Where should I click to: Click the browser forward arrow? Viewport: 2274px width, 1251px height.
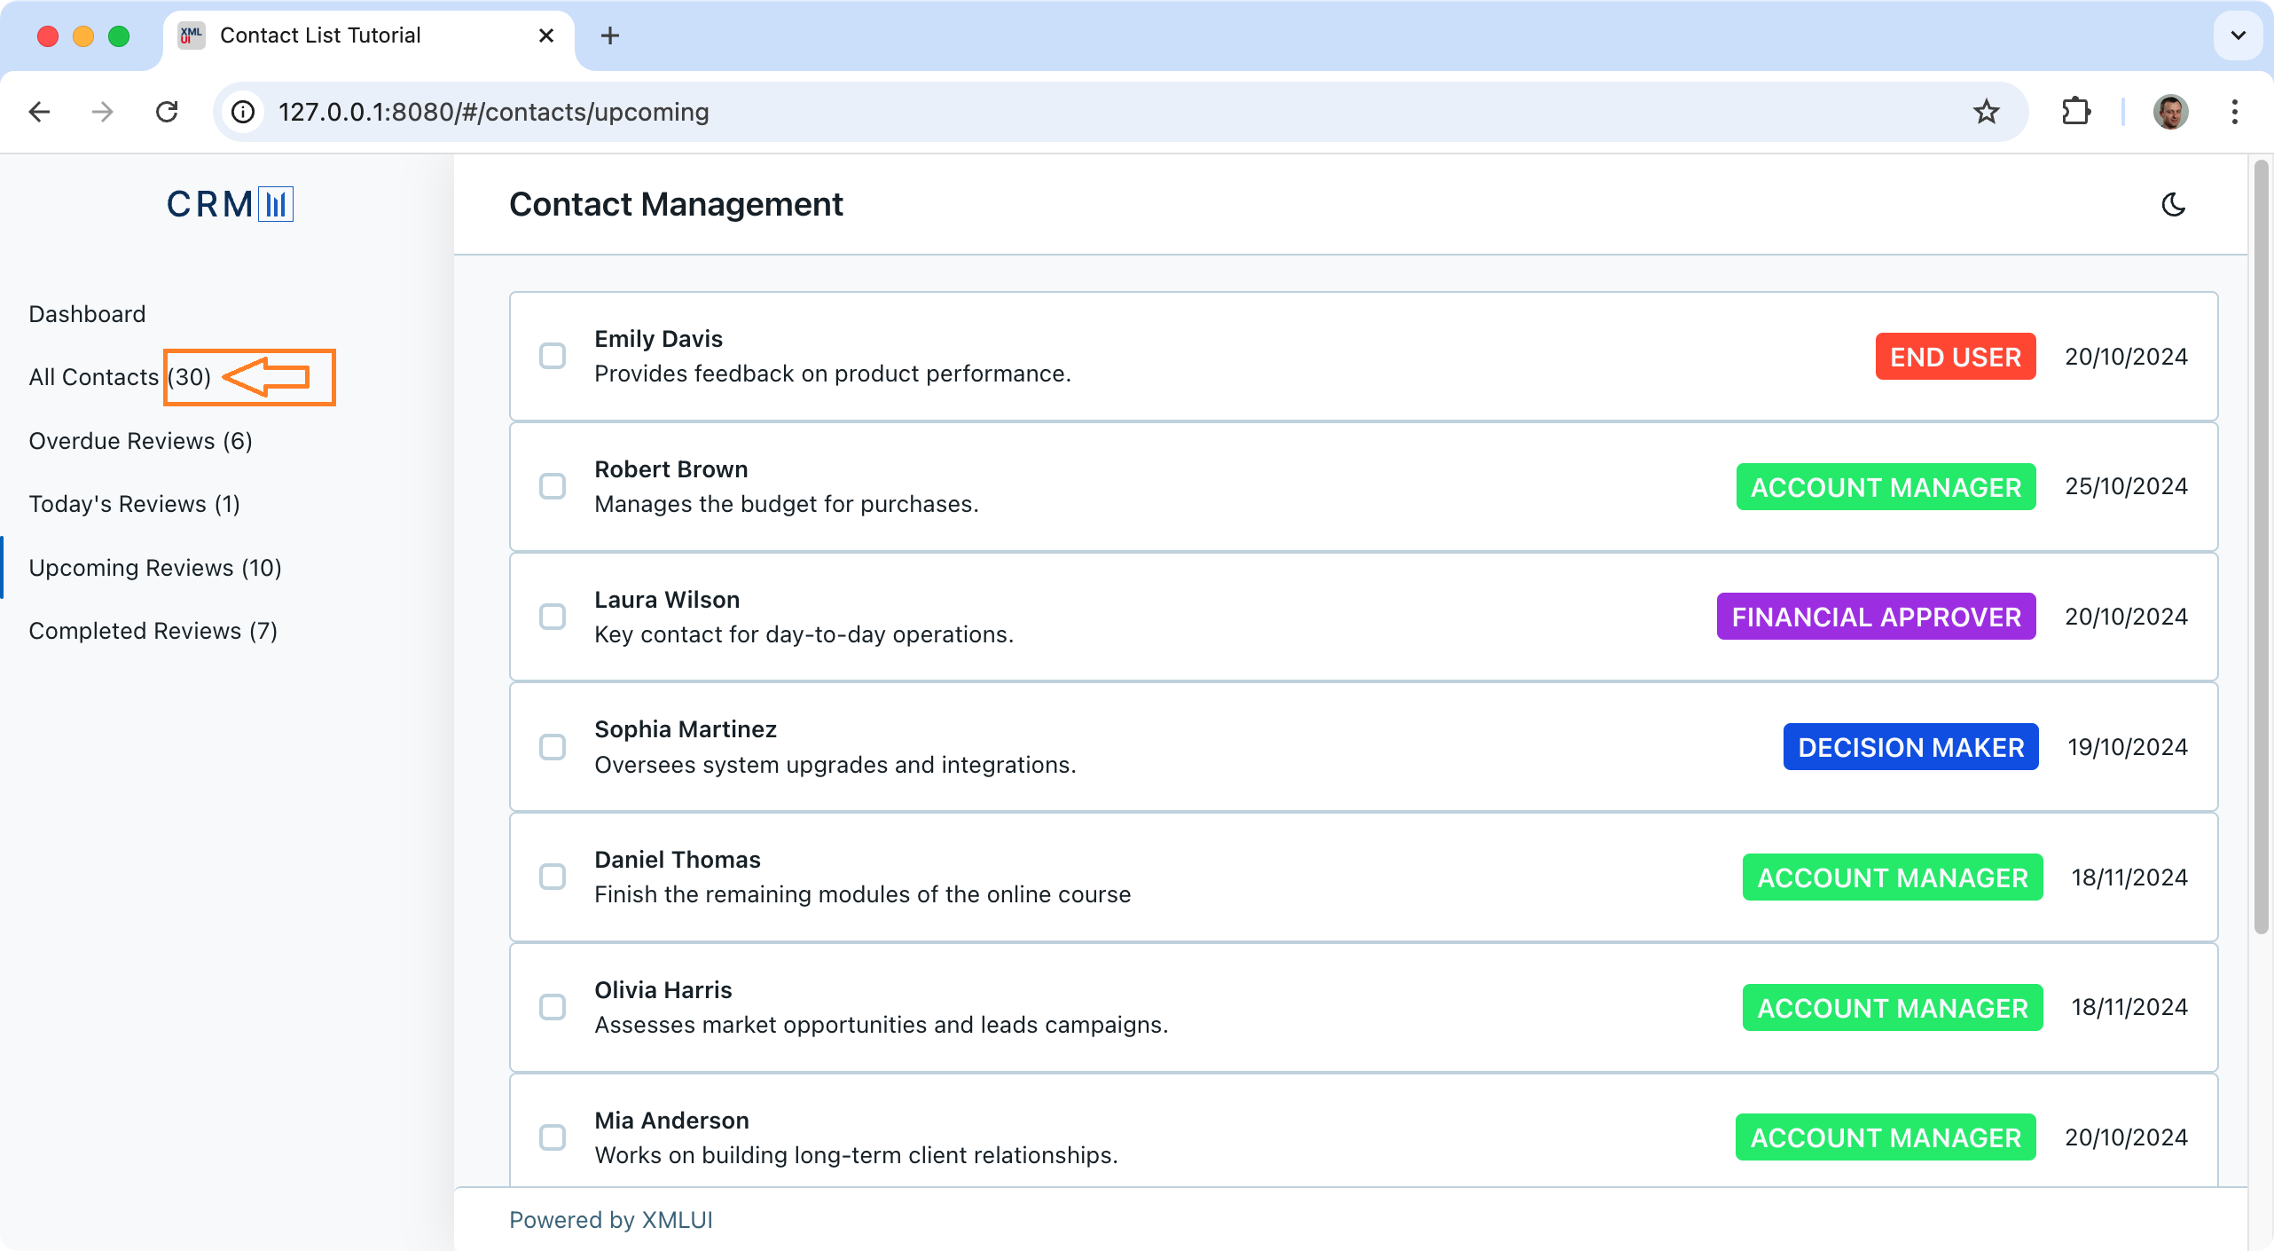point(103,112)
